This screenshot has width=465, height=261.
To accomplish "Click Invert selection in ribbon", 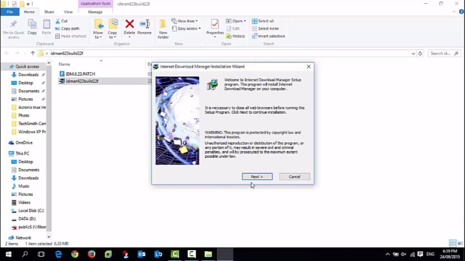I will pyautogui.click(x=268, y=36).
